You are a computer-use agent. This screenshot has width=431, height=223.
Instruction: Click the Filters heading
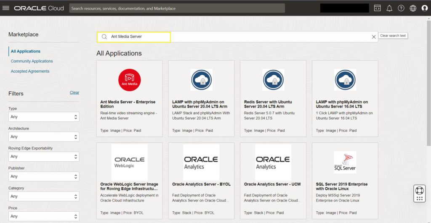coord(16,94)
